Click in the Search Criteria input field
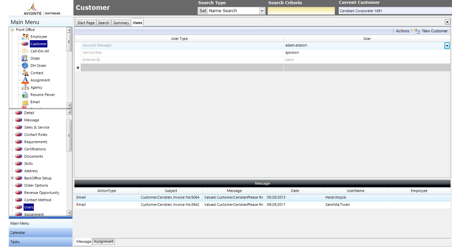The image size is (452, 247). [301, 11]
